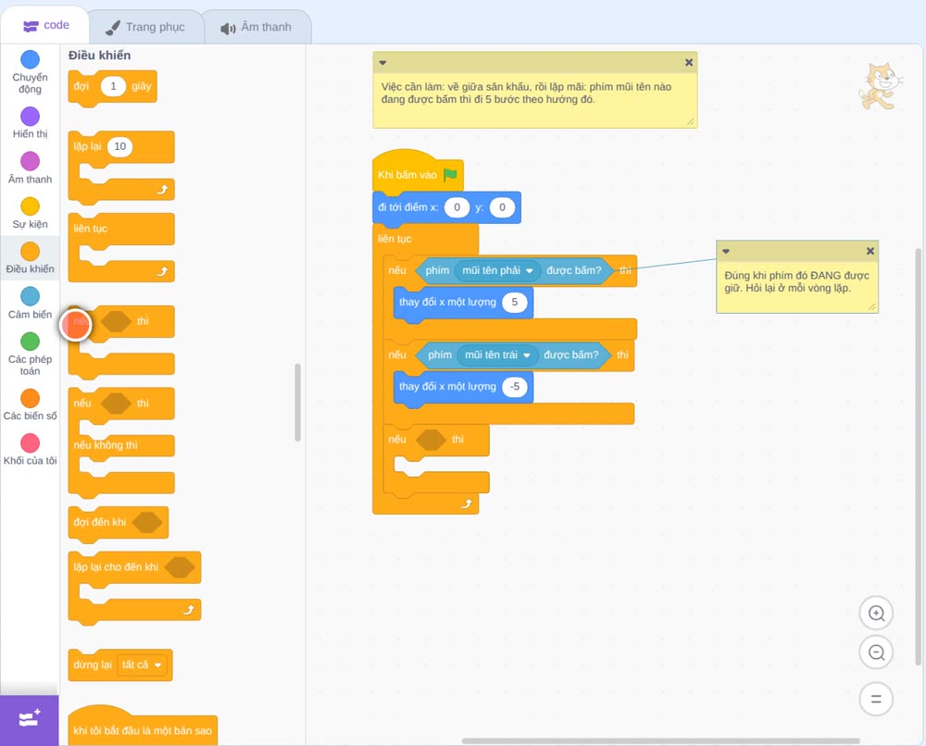Image resolution: width=926 pixels, height=746 pixels.
Task: Open the dừng lại tất cả dropdown
Action: coord(142,665)
